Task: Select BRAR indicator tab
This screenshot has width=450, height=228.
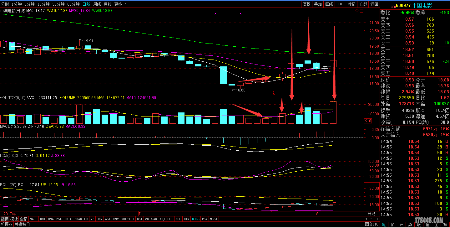Action: click(78, 219)
